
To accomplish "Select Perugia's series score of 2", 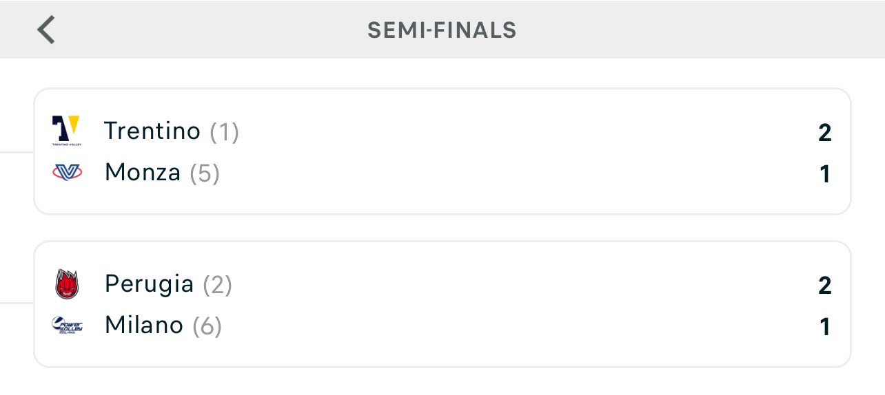I will point(824,285).
